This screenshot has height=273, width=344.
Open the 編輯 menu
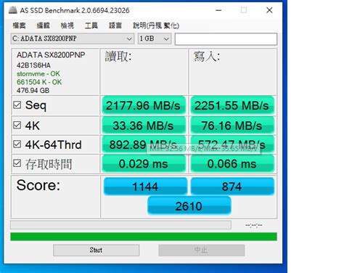(43, 25)
